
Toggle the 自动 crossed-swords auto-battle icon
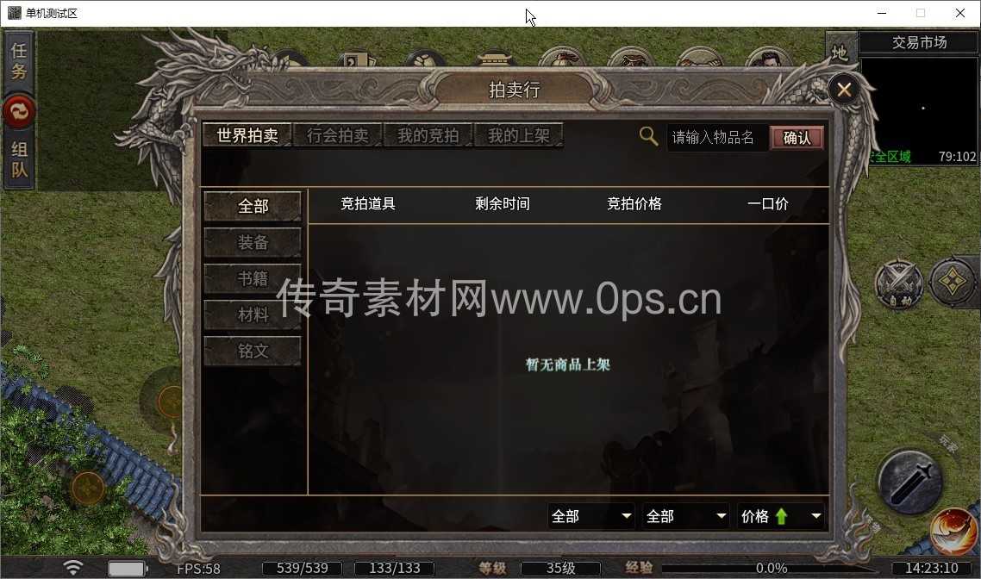[899, 283]
